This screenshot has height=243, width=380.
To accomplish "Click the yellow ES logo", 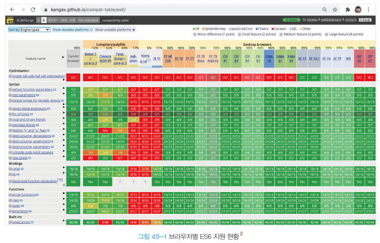I will click(10, 20).
